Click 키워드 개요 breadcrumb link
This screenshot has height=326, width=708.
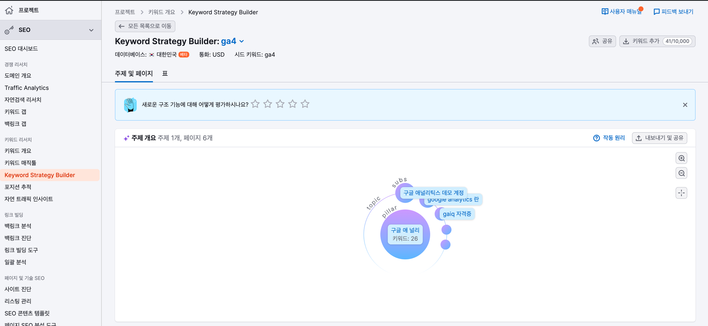coord(162,12)
